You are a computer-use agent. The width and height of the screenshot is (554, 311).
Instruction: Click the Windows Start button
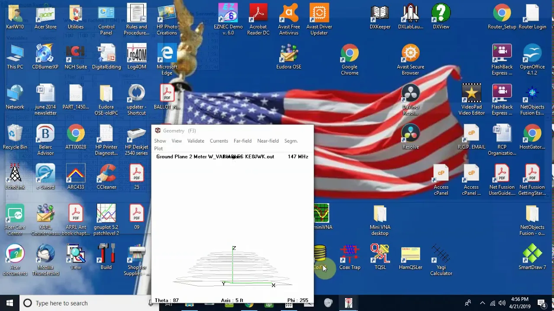10,303
